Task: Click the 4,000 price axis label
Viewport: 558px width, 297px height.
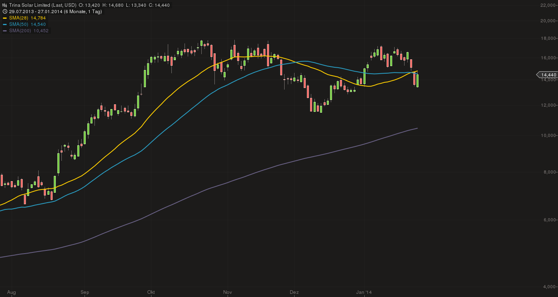Action: 550,287
